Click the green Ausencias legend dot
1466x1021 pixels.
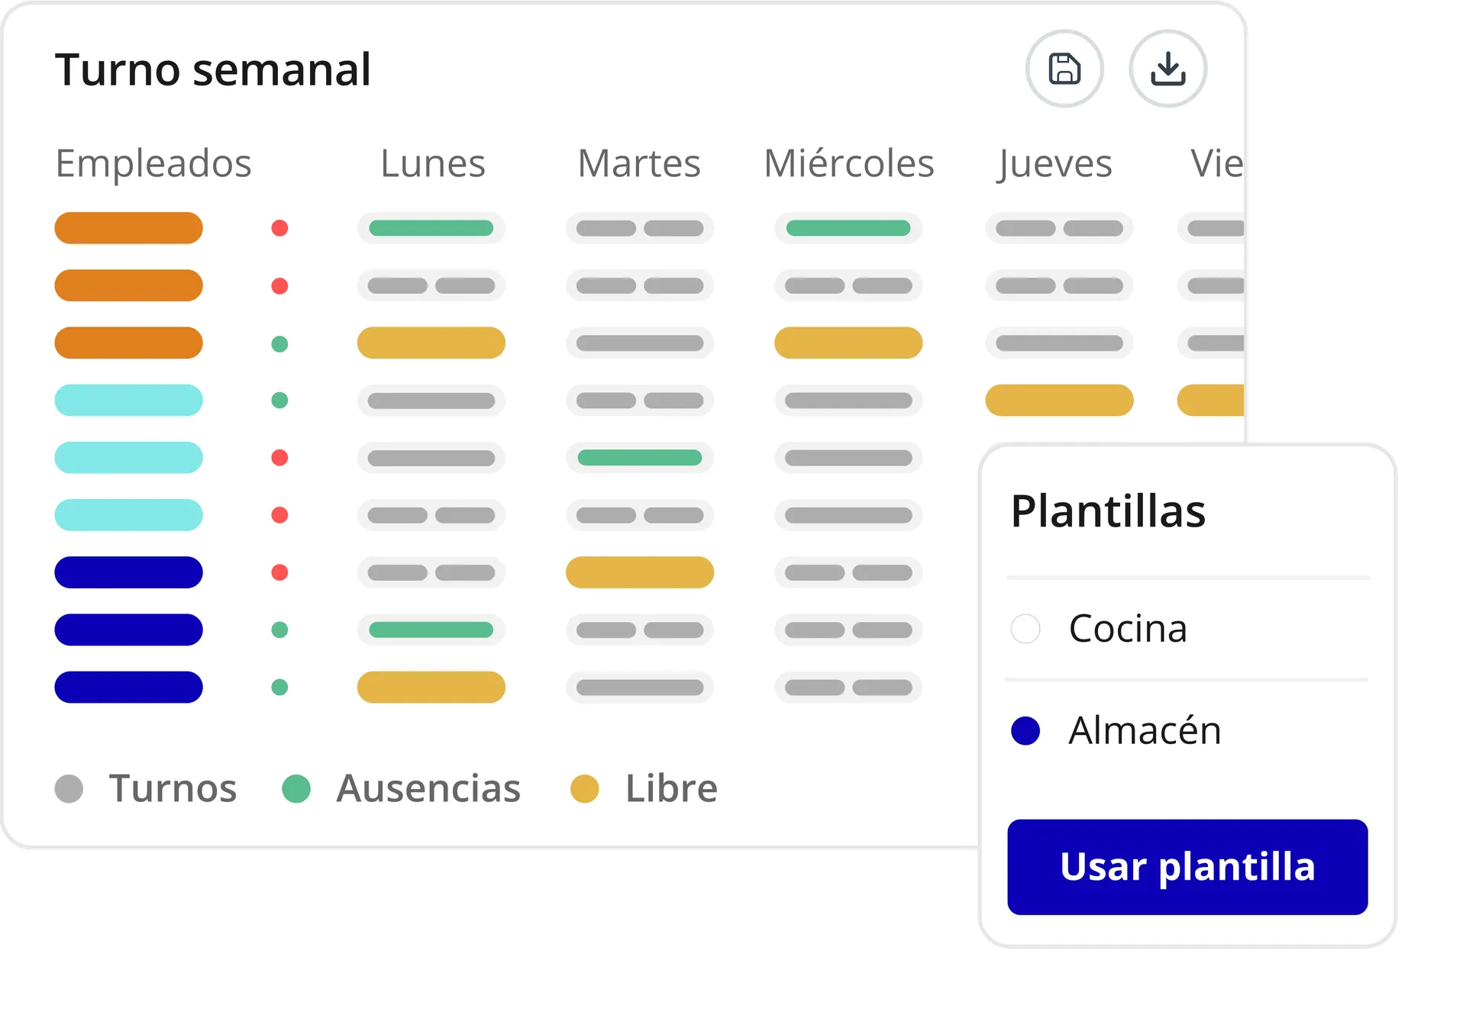(x=296, y=788)
